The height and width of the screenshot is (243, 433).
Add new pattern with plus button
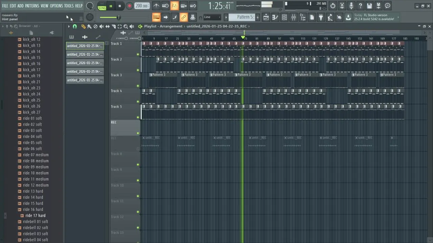coord(257,17)
